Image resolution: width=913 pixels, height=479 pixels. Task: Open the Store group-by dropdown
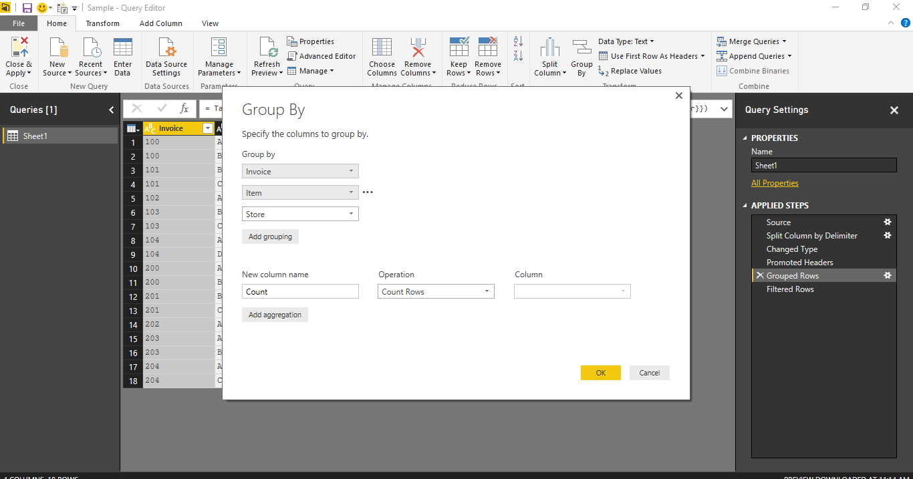(x=300, y=214)
